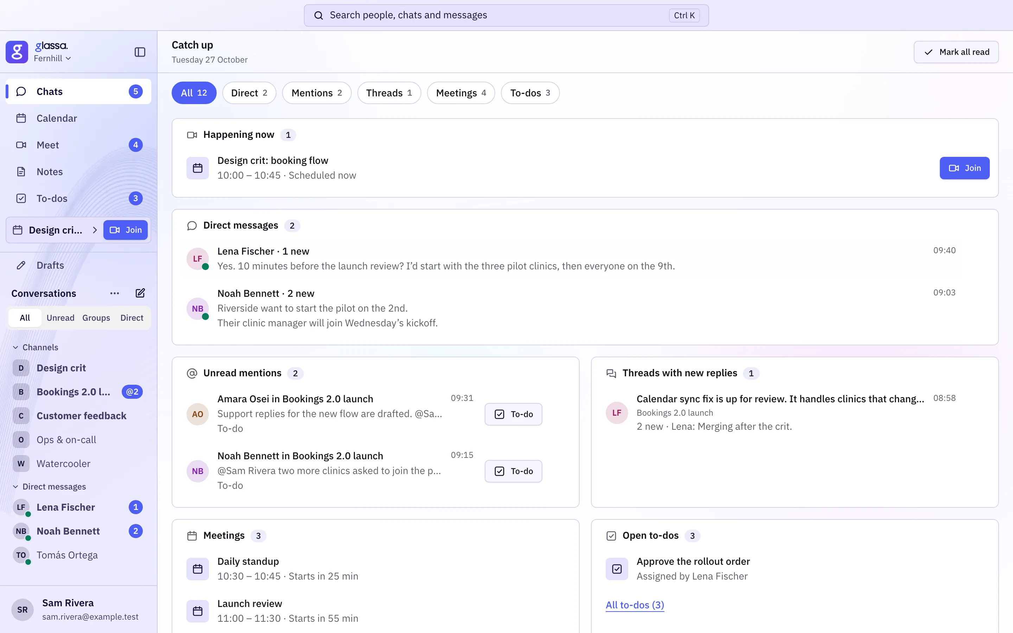The width and height of the screenshot is (1013, 633).
Task: Switch to the Mentions filter tab
Action: (317, 93)
